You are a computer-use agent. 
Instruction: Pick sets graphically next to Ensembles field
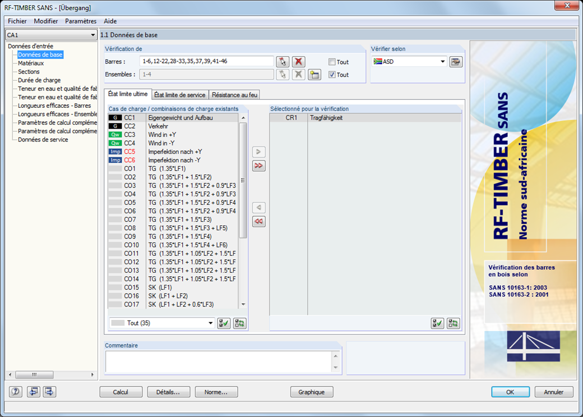[x=283, y=75]
